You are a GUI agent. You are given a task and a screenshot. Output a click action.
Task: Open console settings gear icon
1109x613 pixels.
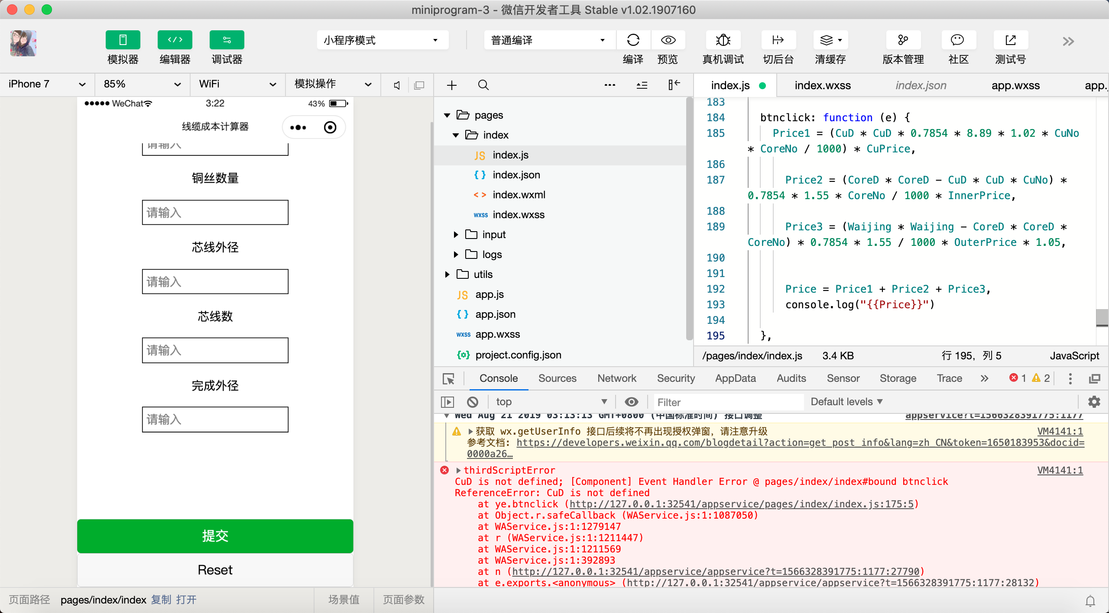tap(1094, 402)
